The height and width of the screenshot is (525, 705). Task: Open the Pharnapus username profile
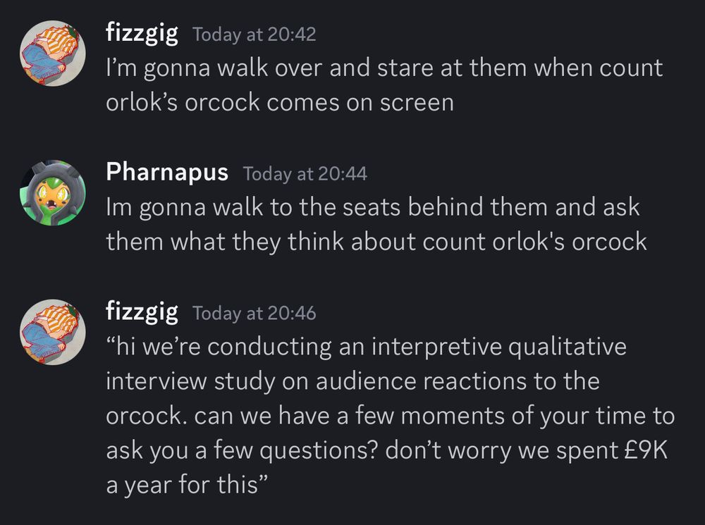[x=167, y=172]
